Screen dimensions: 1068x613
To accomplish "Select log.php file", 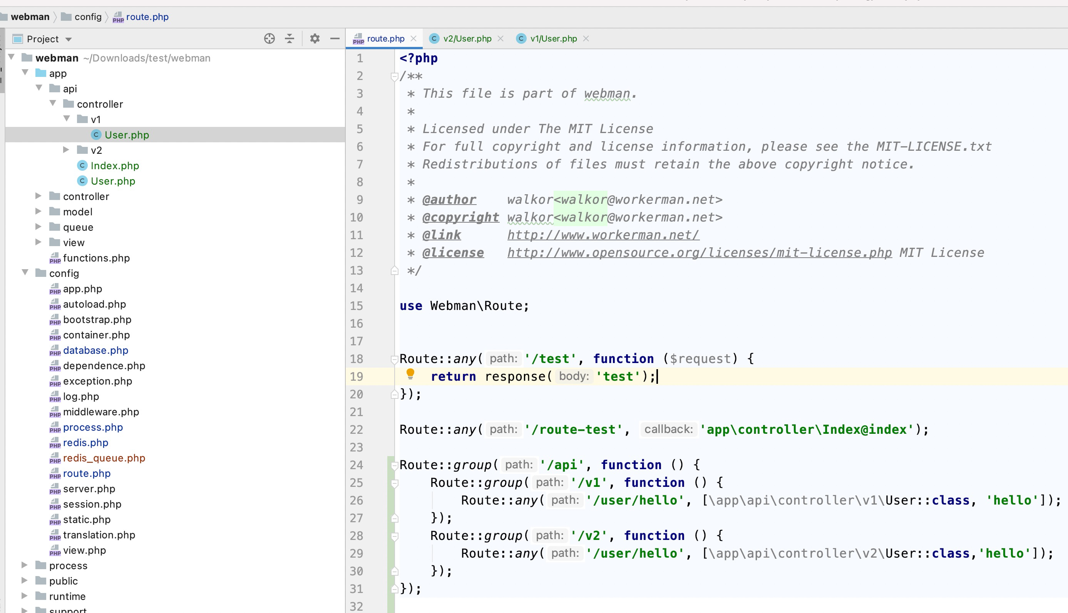I will pyautogui.click(x=81, y=396).
